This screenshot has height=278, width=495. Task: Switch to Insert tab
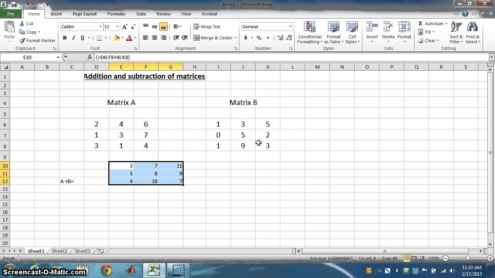coord(56,14)
